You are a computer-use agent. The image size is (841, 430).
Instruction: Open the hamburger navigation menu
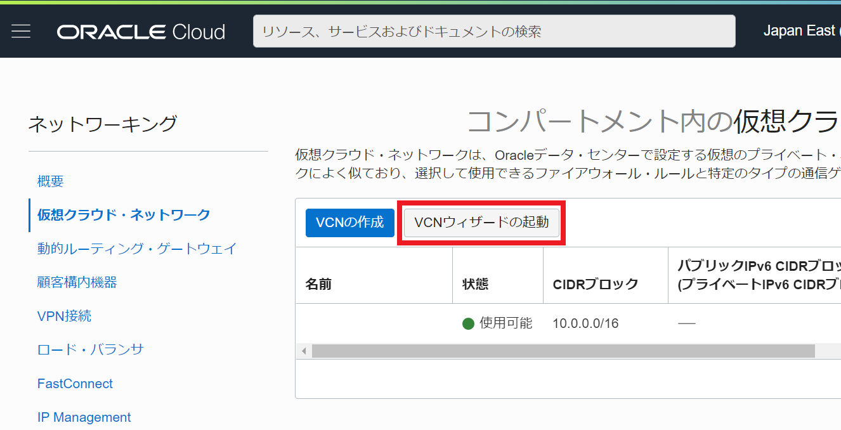click(x=21, y=31)
